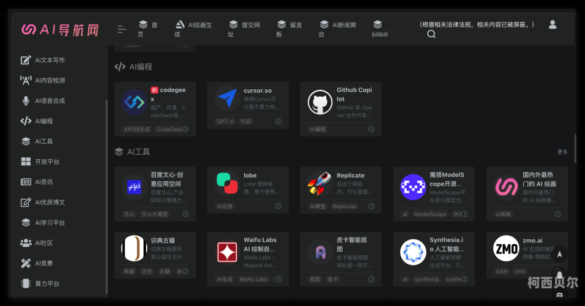This screenshot has height=306, width=585.
Task: Click the go arrow on ModelScope card
Action: [x=464, y=214]
